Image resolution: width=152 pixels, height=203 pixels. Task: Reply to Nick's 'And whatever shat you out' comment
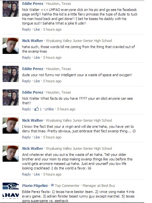26,174
